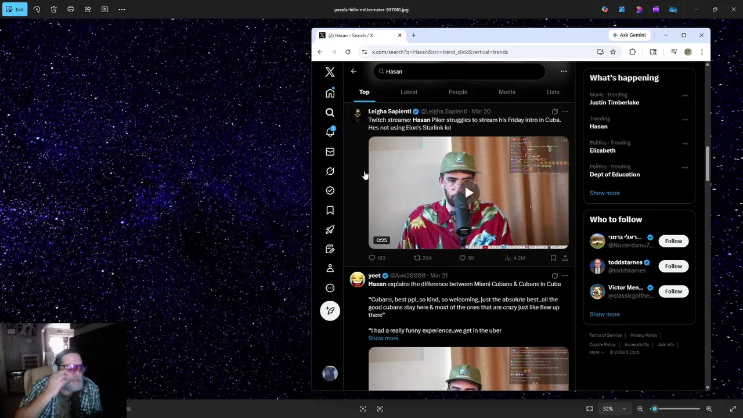Open a new browser tab
Image resolution: width=743 pixels, height=418 pixels.
click(413, 35)
